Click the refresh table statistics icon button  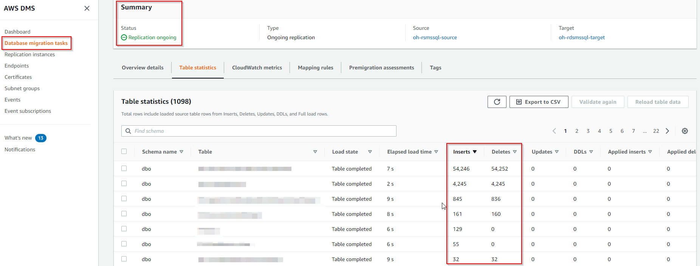(497, 102)
